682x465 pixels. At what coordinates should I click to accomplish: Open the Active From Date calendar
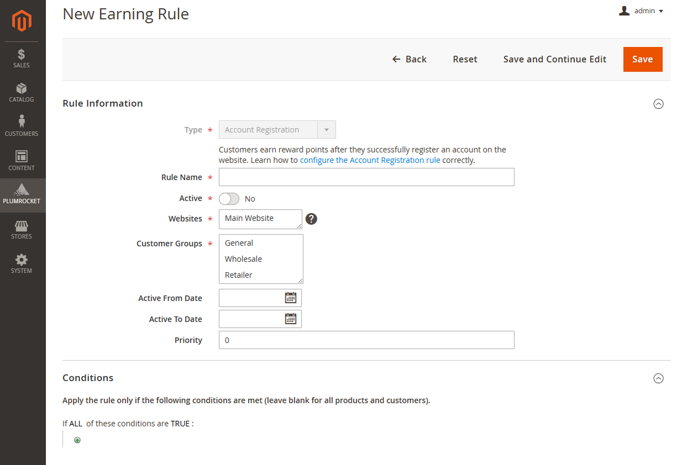(291, 298)
